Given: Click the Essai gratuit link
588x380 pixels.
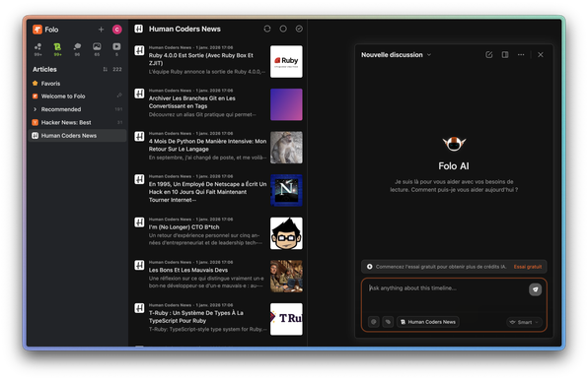Looking at the screenshot, I should [x=528, y=267].
